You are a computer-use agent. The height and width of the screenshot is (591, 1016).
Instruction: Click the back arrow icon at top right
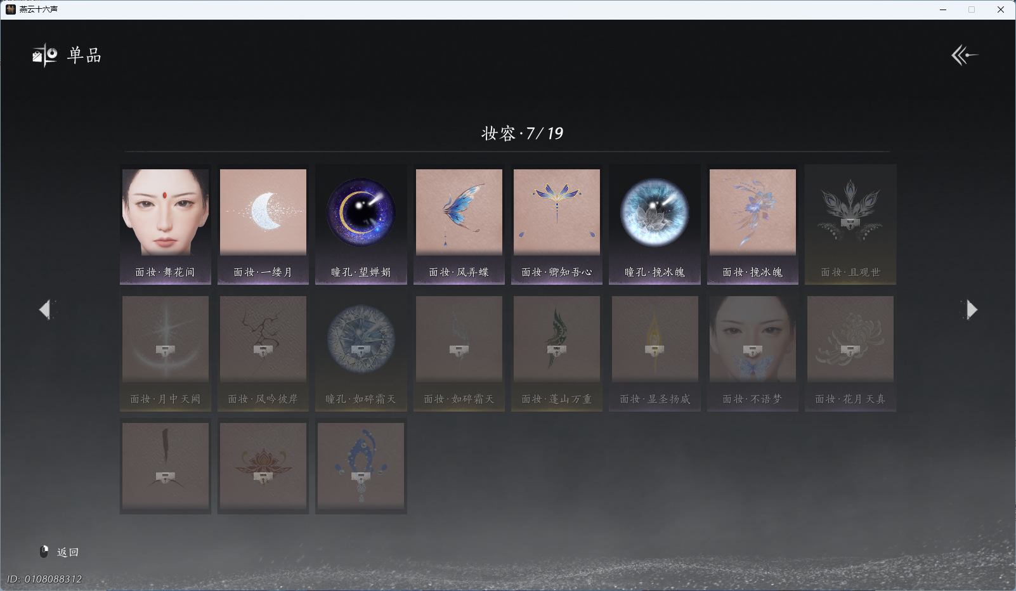pos(965,55)
